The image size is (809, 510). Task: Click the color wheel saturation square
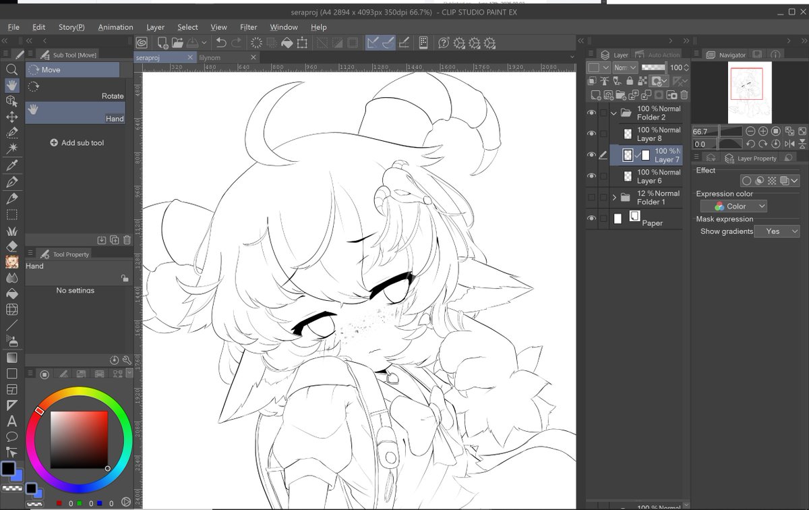click(79, 439)
